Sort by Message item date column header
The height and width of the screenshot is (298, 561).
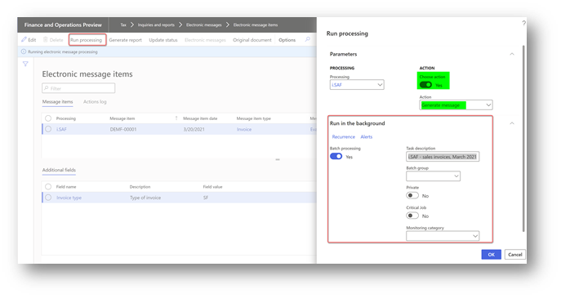(x=200, y=118)
